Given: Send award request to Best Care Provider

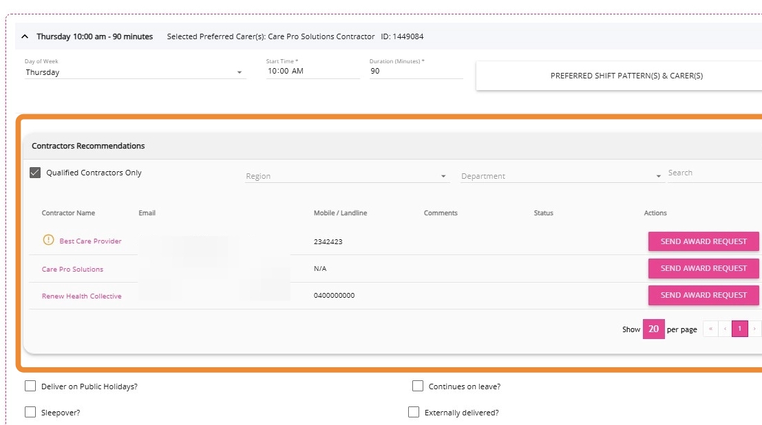Looking at the screenshot, I should coord(703,241).
